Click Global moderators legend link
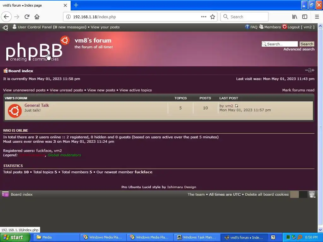323x242 pixels. click(64, 155)
